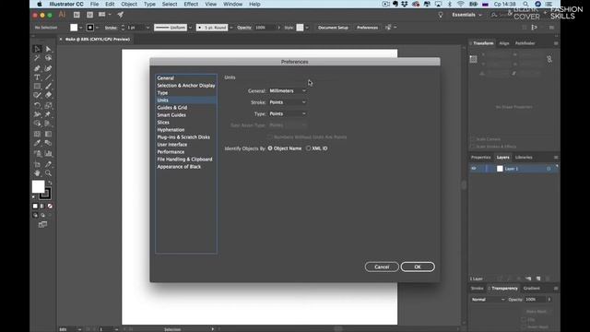Select the Rotate tool
This screenshot has width=590, height=332.
(x=37, y=105)
